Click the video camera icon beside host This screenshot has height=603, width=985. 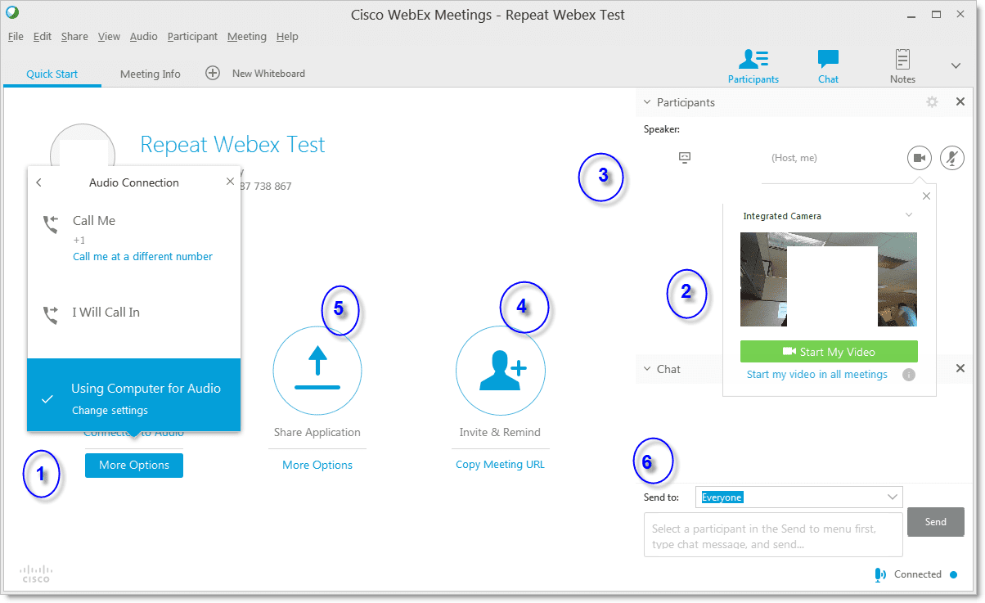(x=920, y=158)
